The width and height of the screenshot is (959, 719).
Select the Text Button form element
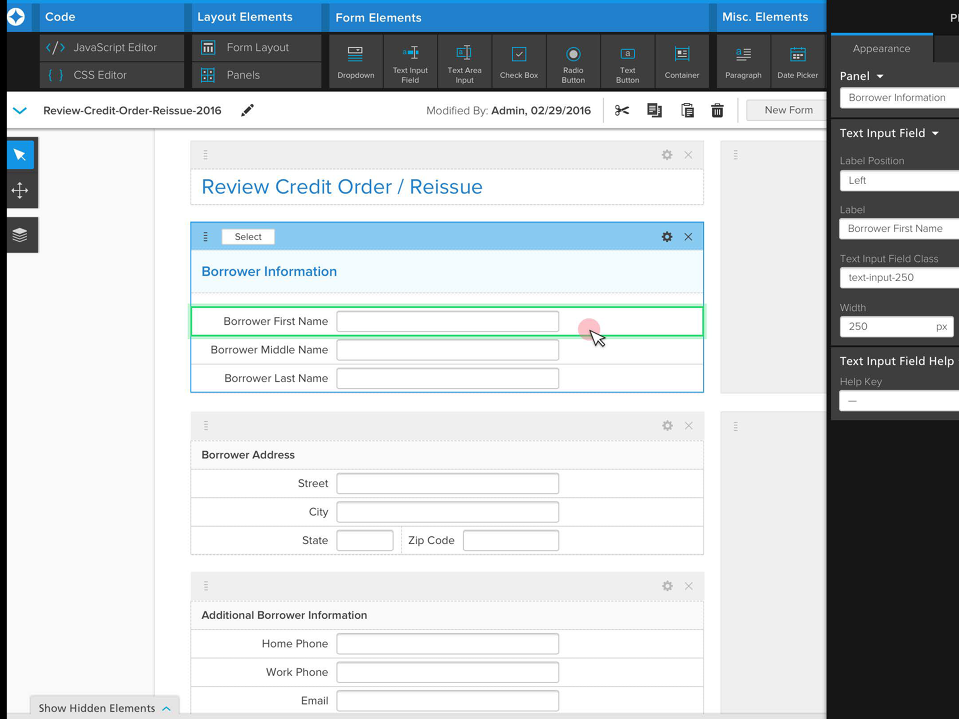click(x=627, y=62)
